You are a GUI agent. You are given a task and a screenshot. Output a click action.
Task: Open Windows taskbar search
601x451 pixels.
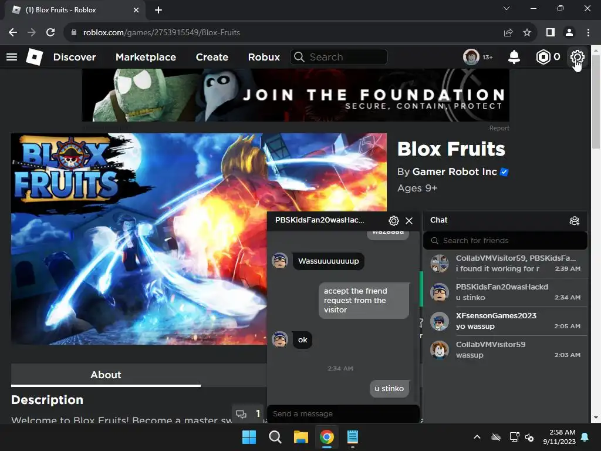pos(275,437)
